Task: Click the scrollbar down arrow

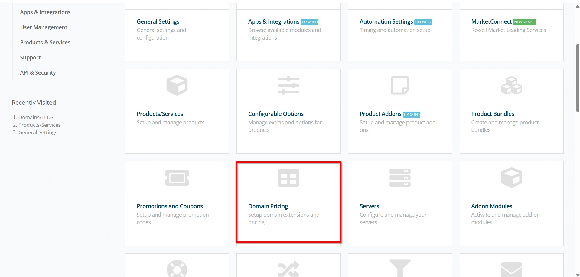Action: [x=578, y=275]
